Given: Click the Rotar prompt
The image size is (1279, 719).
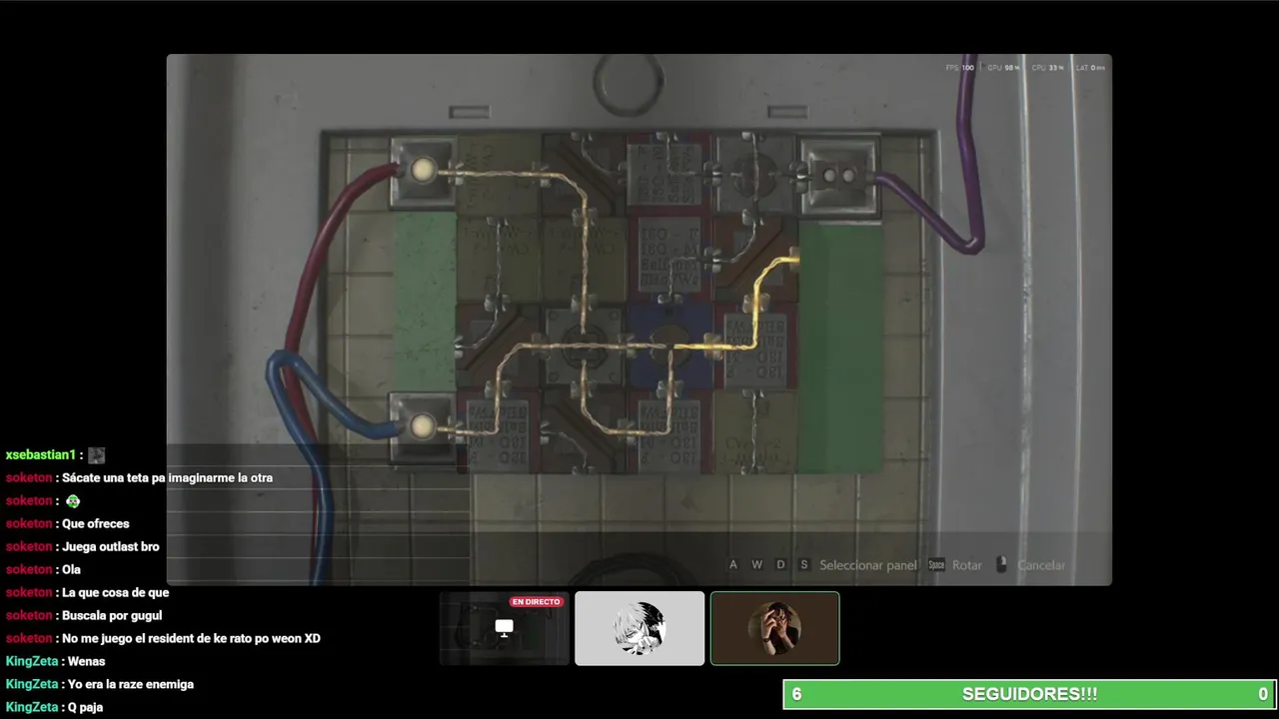Looking at the screenshot, I should point(966,565).
